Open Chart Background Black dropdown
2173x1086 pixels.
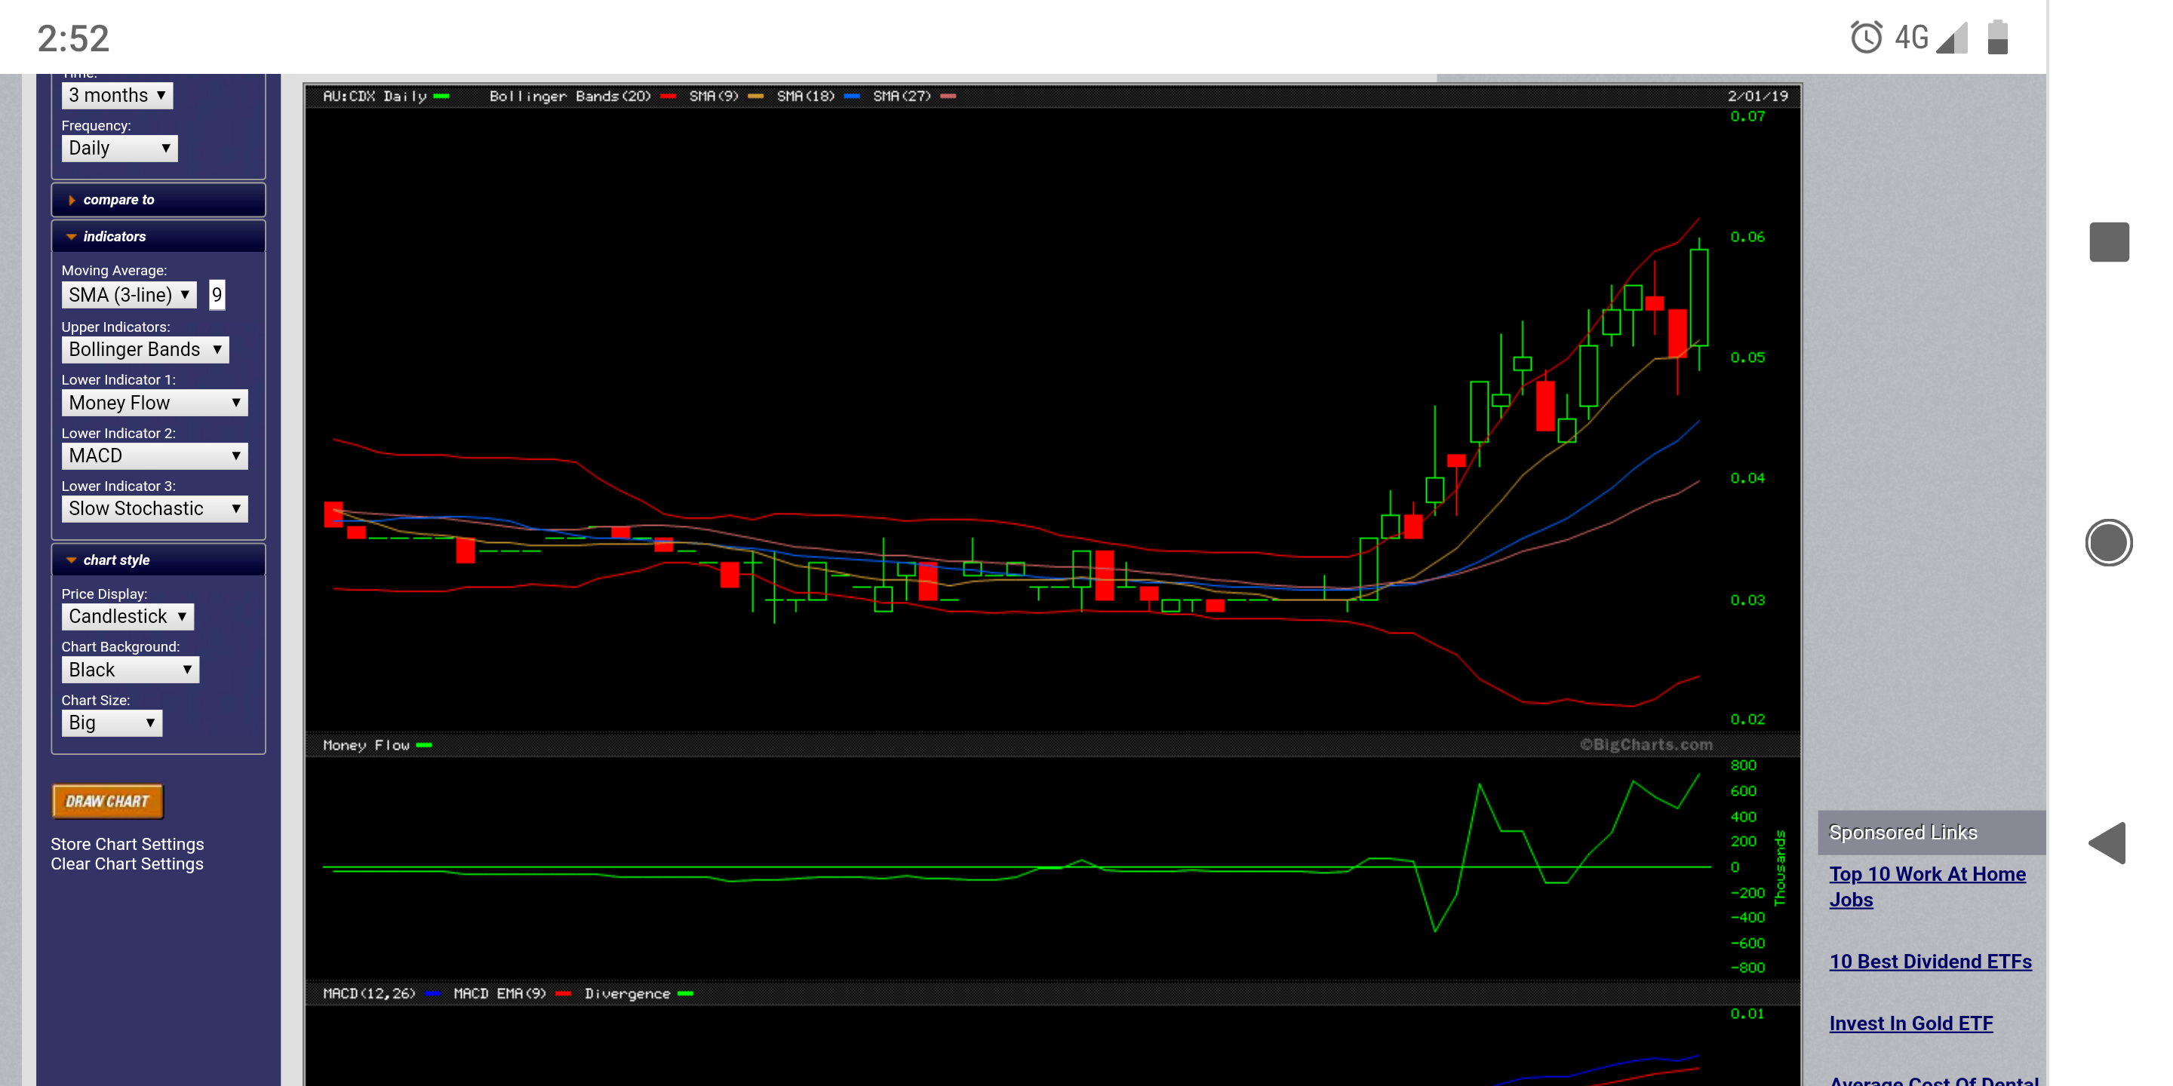[x=130, y=670]
